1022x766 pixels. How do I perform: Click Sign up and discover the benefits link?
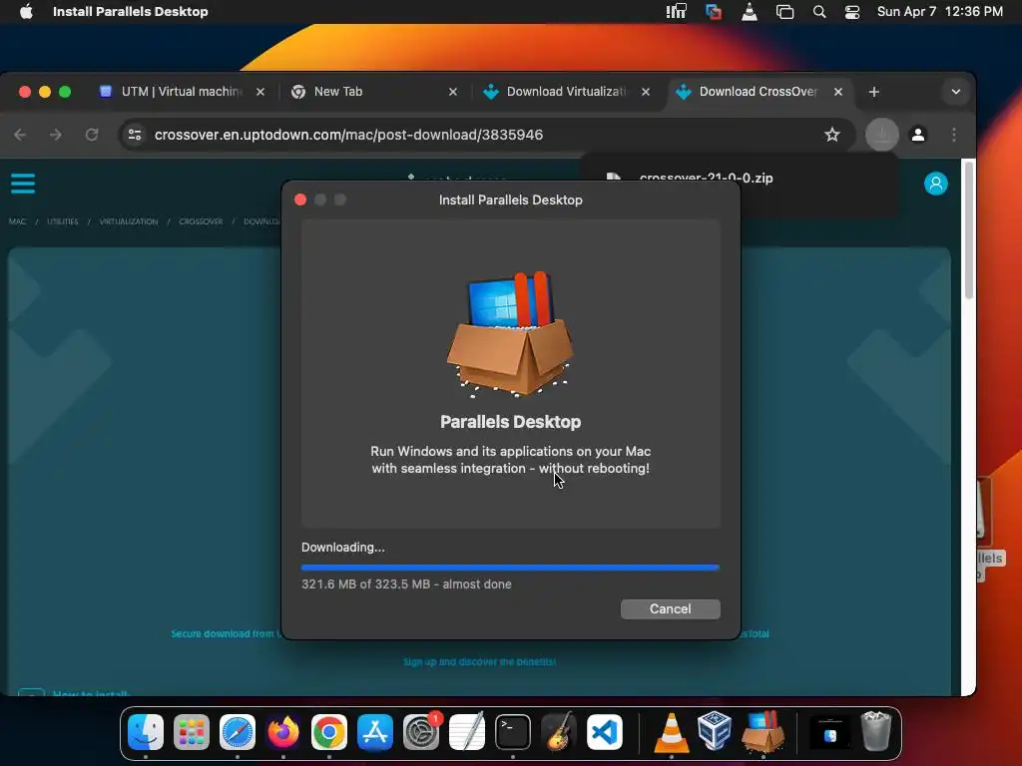480,662
